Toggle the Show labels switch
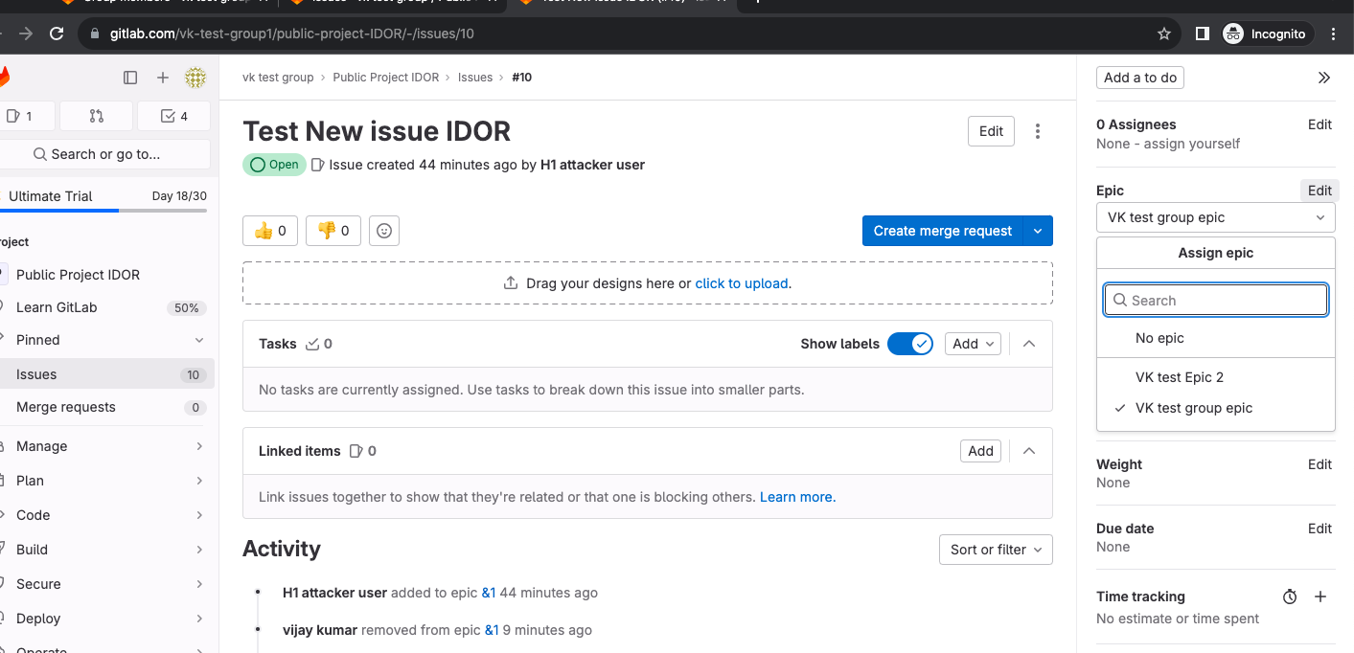This screenshot has height=653, width=1354. (x=910, y=344)
